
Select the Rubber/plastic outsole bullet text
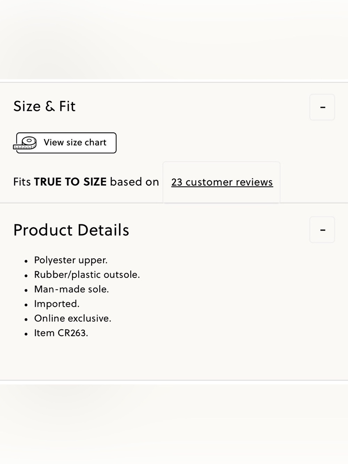[x=87, y=275]
